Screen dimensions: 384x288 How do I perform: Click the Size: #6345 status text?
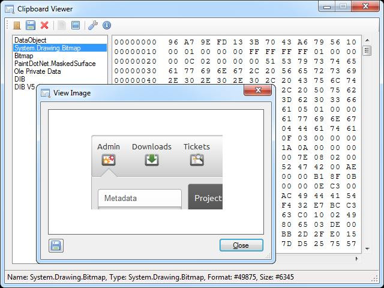click(x=277, y=277)
